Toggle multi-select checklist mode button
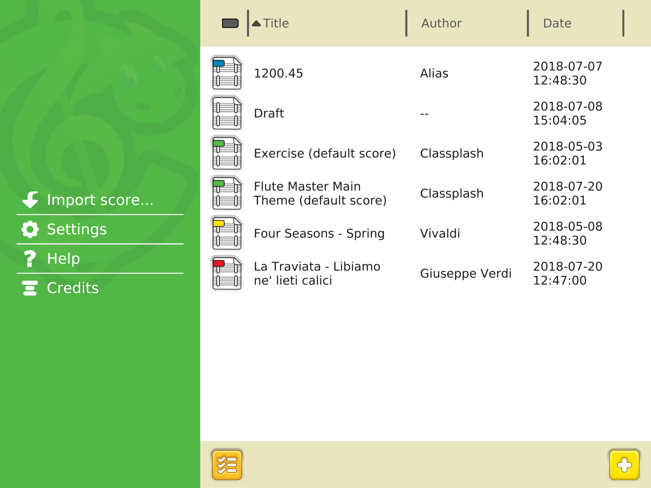Viewport: 651px width, 488px height. [x=227, y=465]
